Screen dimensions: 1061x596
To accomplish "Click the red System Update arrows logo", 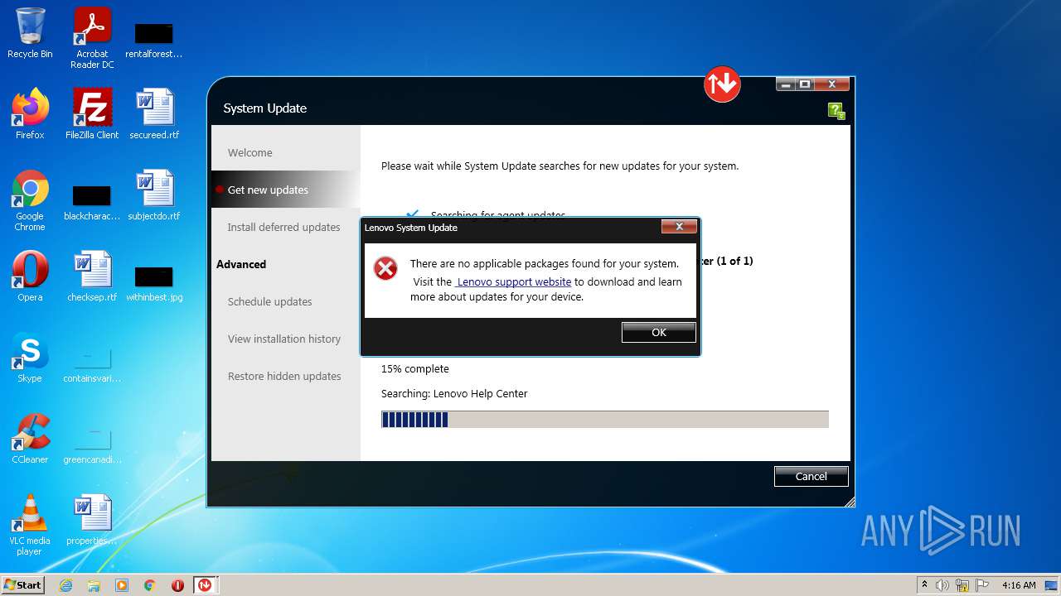I will [722, 84].
